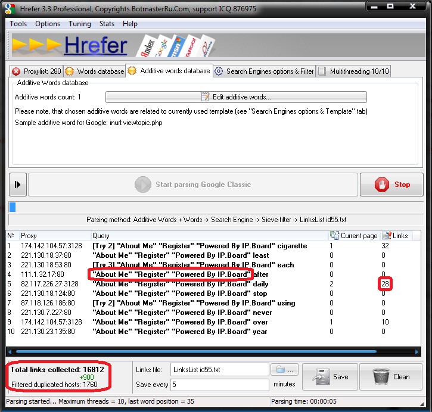Click the Links column icon
Screen dimensions: 432x412
tap(386, 235)
